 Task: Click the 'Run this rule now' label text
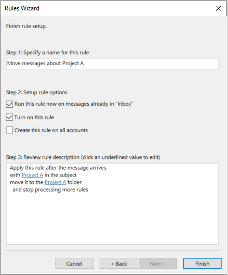point(74,104)
